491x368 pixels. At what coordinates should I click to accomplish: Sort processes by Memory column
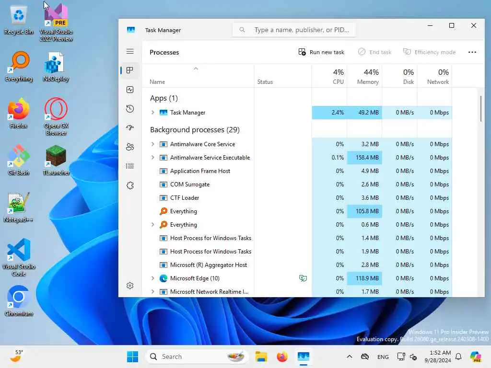point(364,76)
